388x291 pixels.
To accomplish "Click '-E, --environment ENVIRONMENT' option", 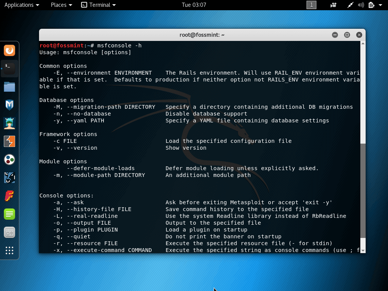I will pos(102,73).
